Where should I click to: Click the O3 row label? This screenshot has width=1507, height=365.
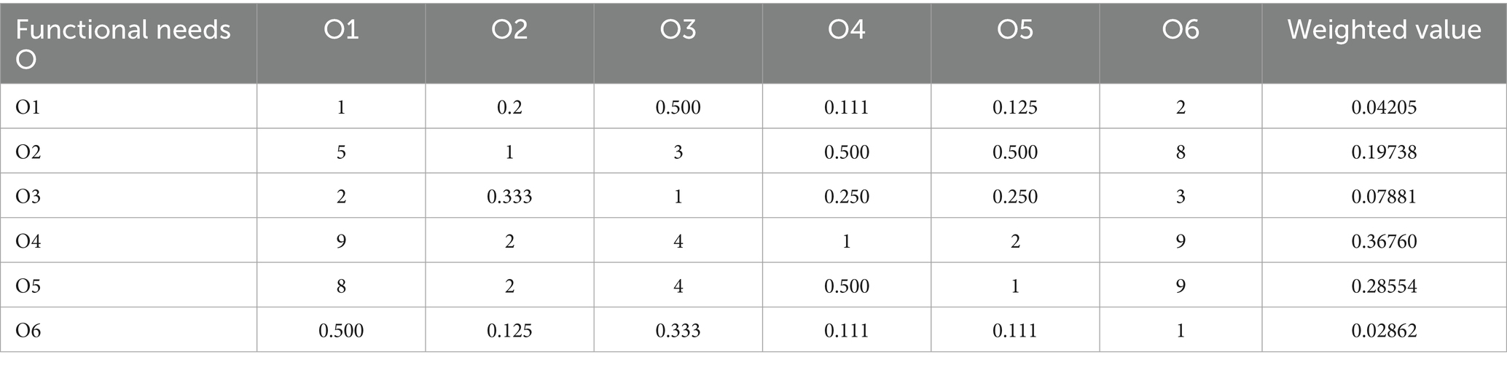[x=28, y=197]
